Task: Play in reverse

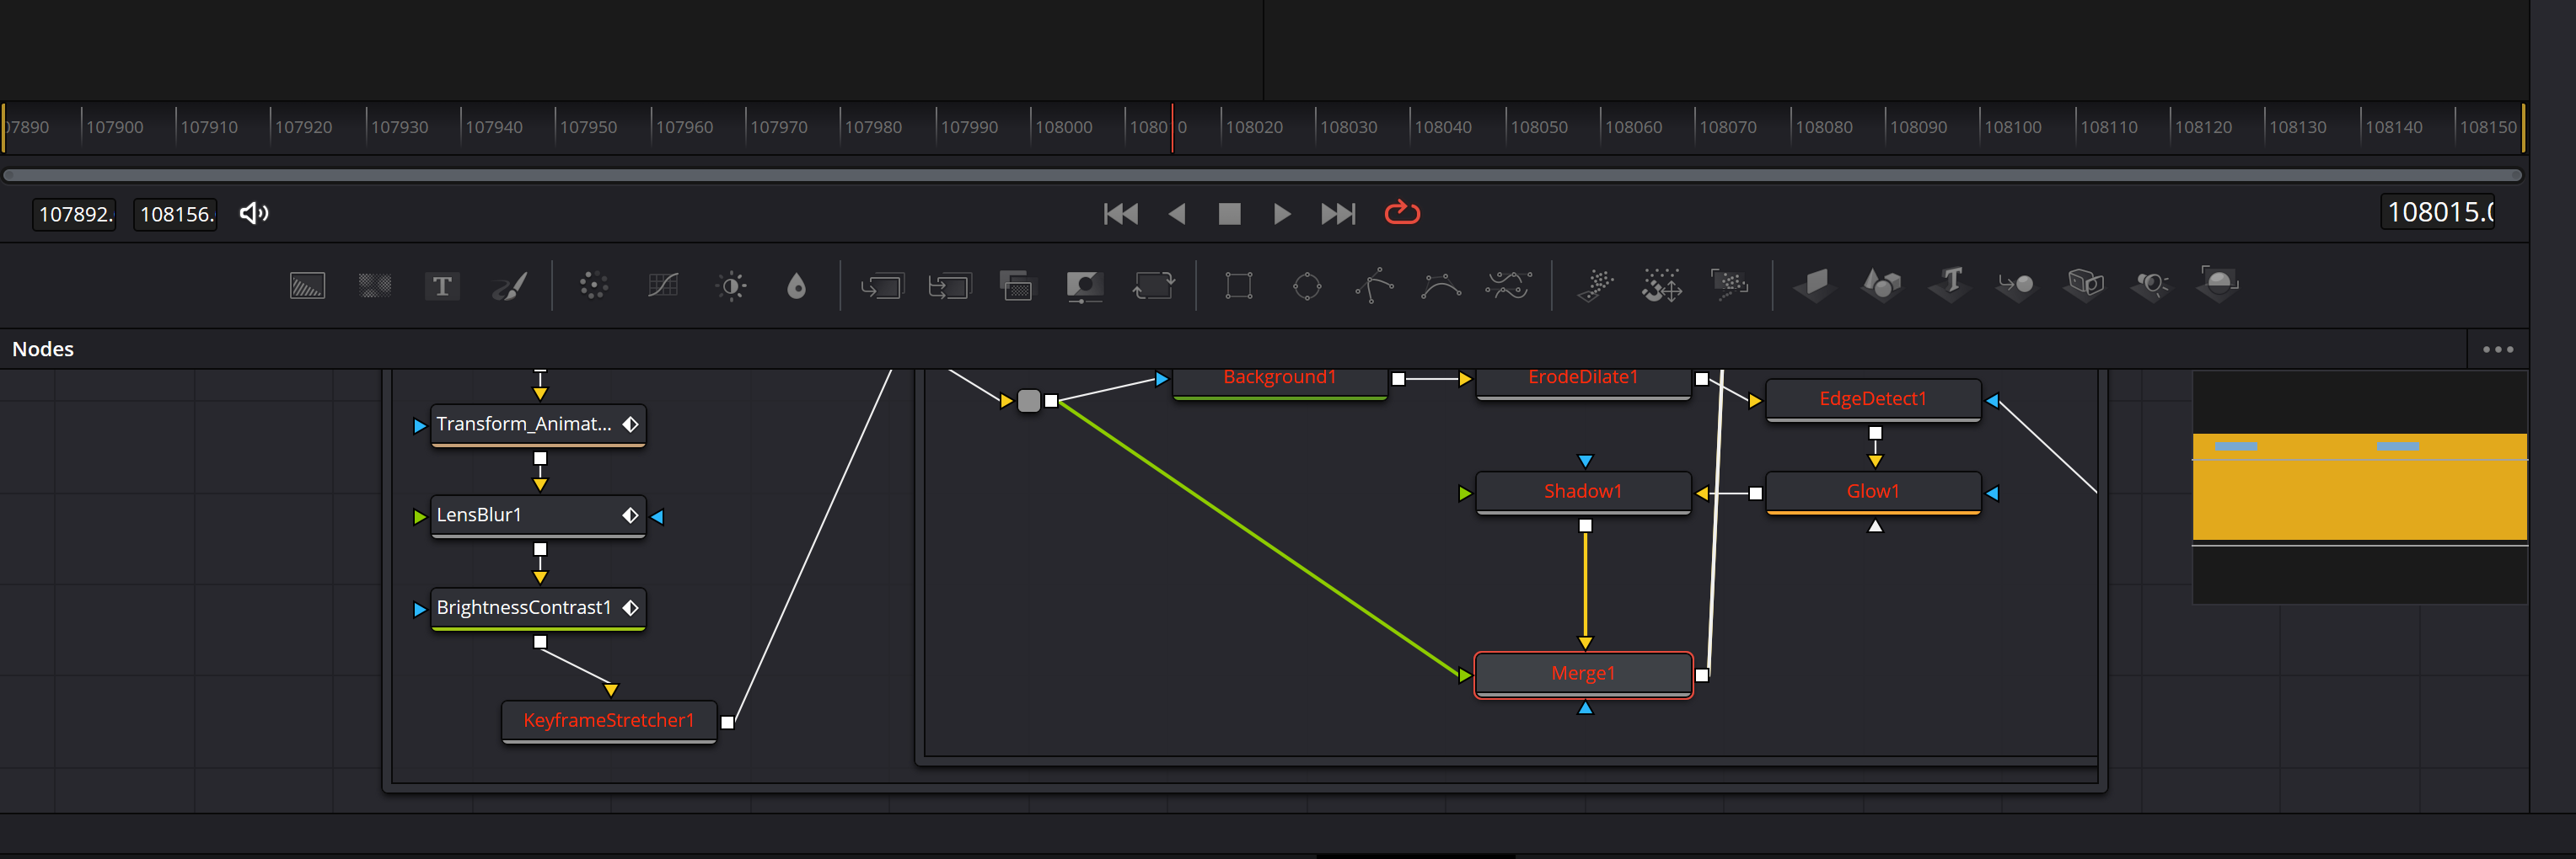Action: tap(1177, 214)
